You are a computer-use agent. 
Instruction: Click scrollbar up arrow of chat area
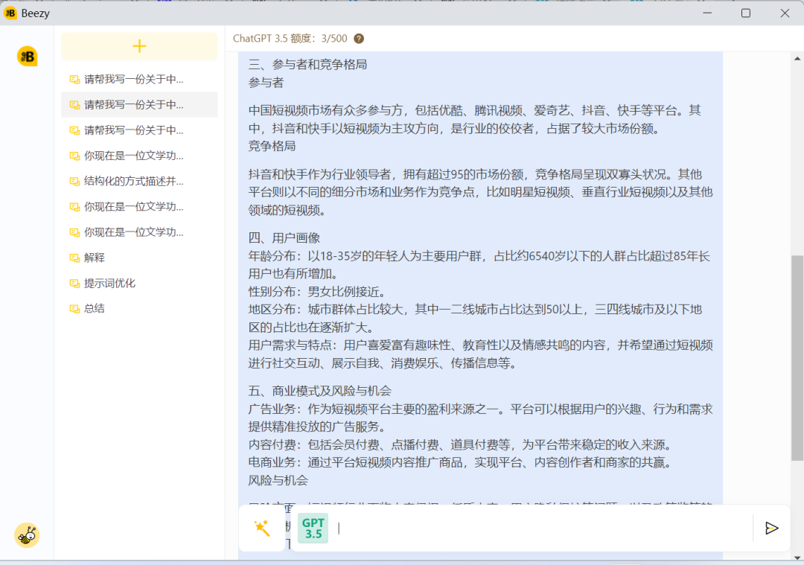point(797,59)
